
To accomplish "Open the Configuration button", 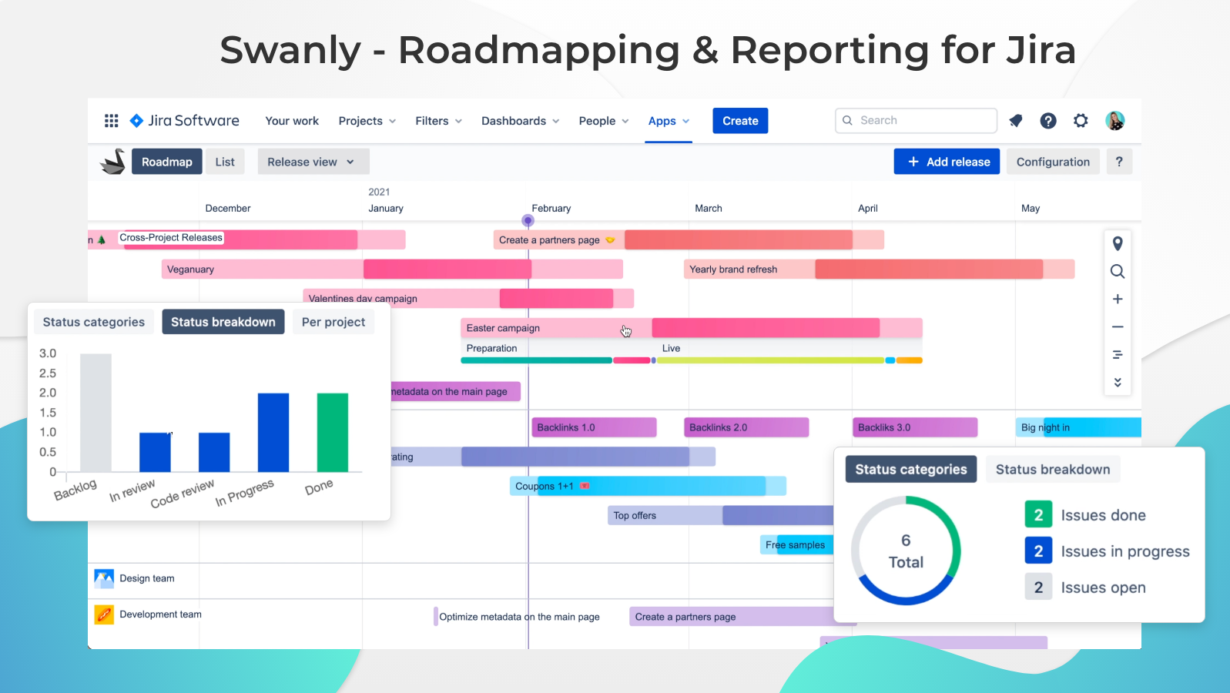I will 1053,162.
